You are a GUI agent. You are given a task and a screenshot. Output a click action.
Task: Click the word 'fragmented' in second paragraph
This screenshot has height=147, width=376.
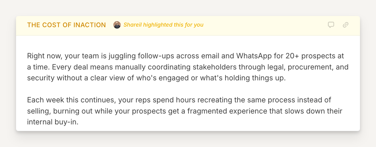(204, 111)
